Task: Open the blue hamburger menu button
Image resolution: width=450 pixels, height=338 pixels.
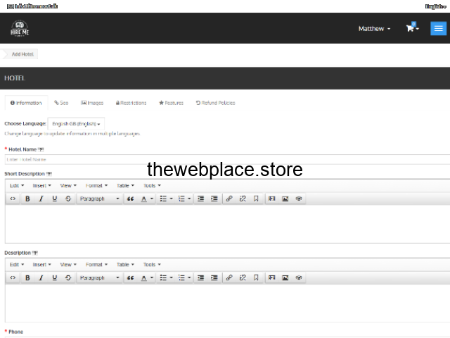Action: click(438, 28)
